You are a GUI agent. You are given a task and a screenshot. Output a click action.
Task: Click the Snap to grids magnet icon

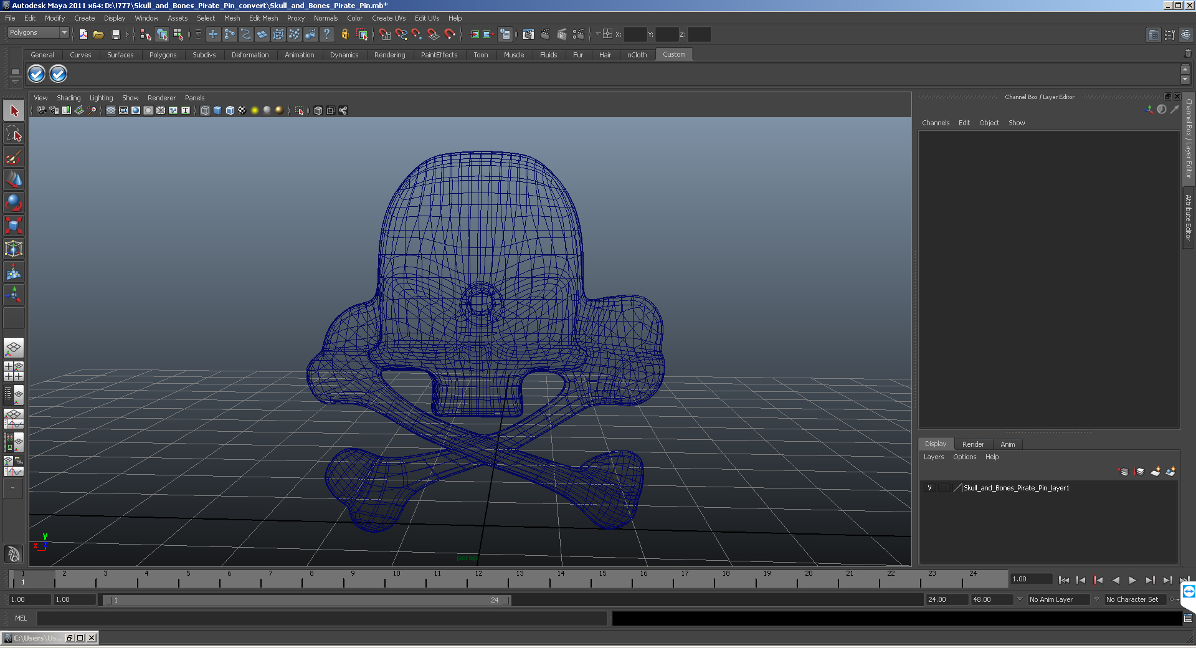coord(385,34)
